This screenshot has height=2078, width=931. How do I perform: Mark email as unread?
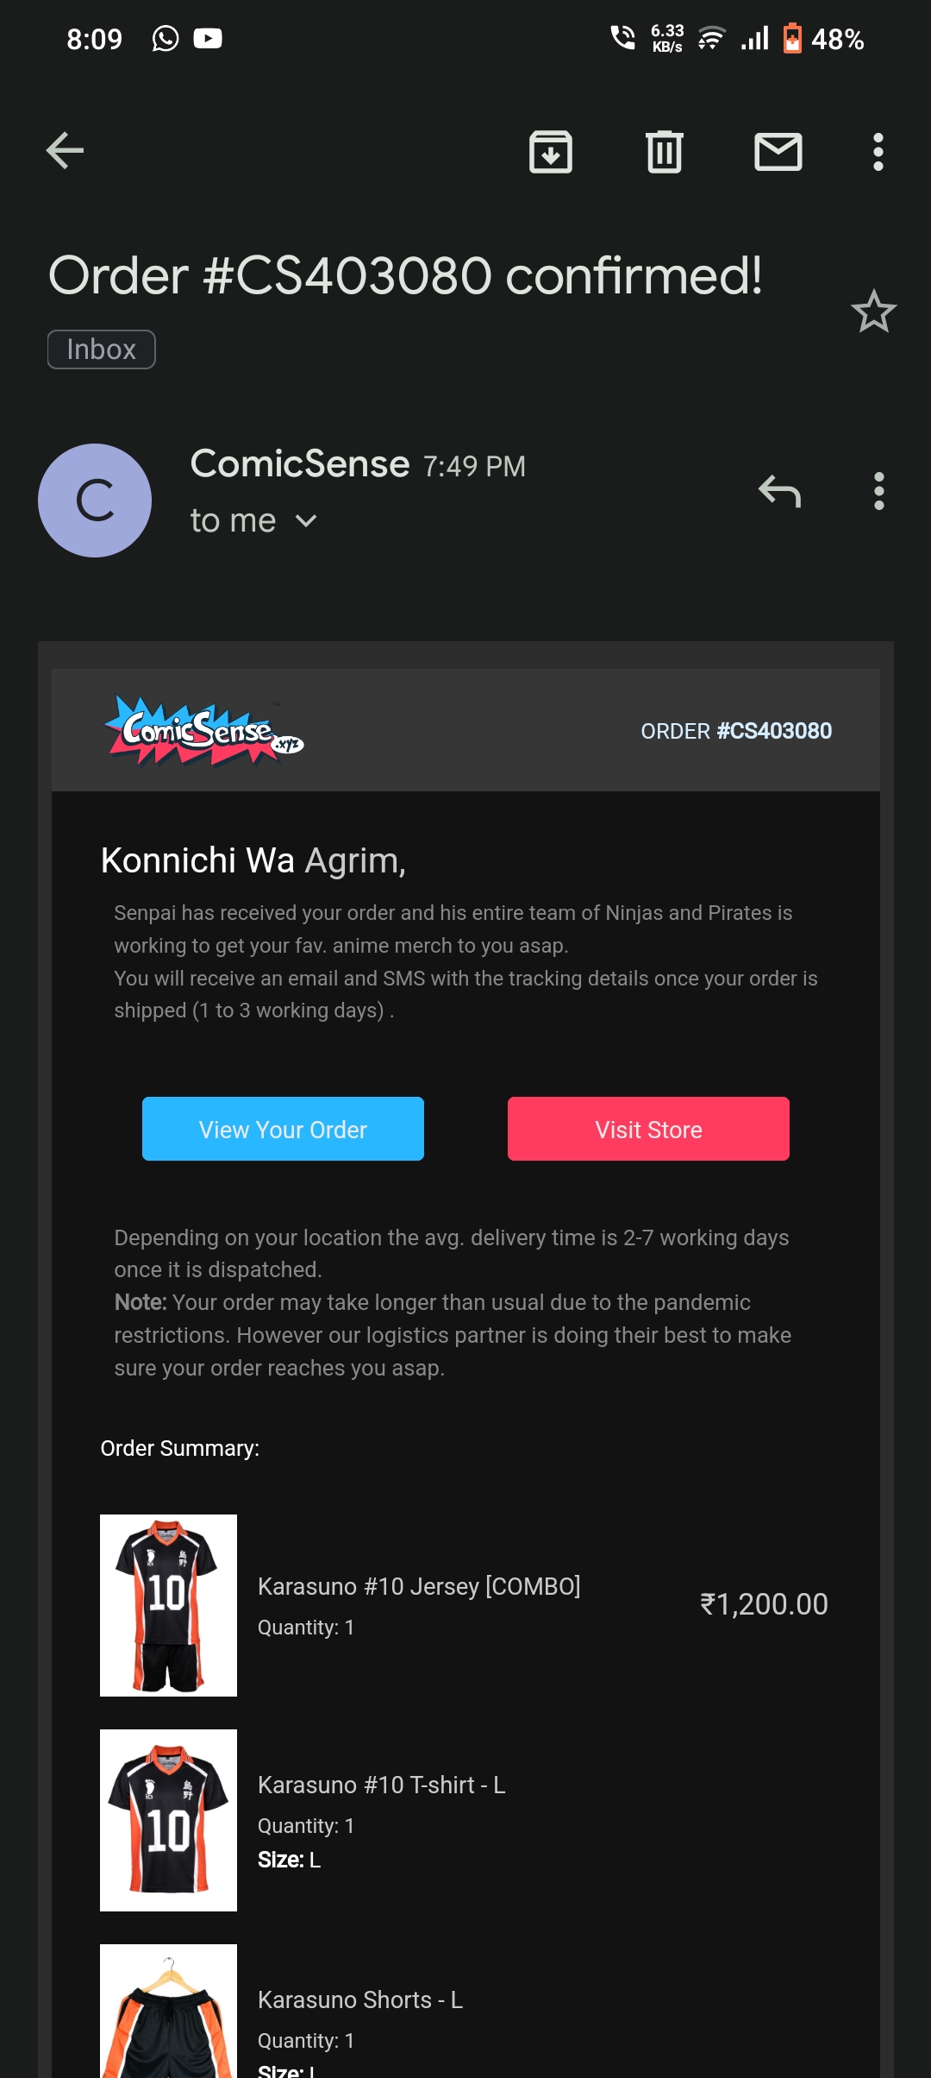click(x=778, y=152)
